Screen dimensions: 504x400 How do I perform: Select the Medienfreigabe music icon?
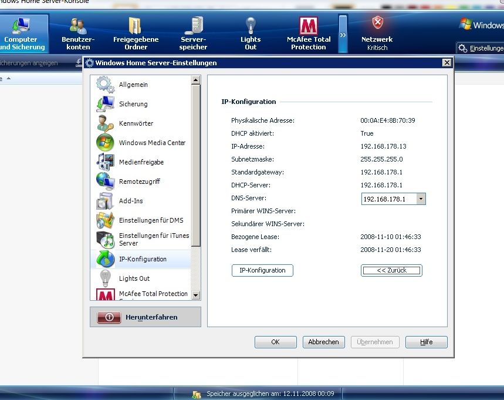pyautogui.click(x=105, y=162)
